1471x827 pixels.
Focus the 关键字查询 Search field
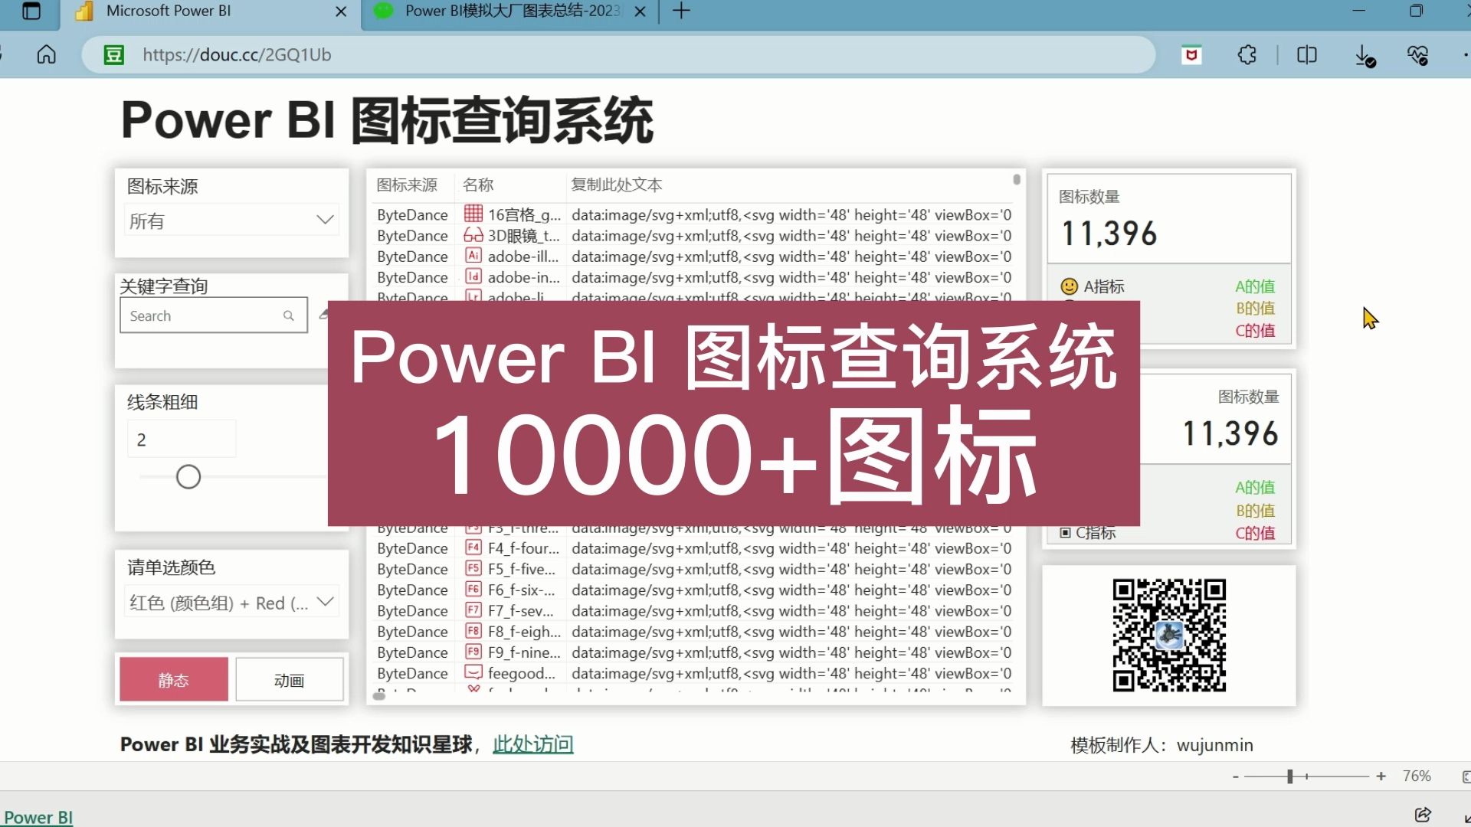coord(214,315)
